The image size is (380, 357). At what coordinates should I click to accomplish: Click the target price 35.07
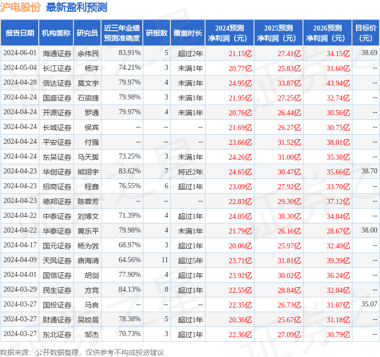tap(369, 304)
